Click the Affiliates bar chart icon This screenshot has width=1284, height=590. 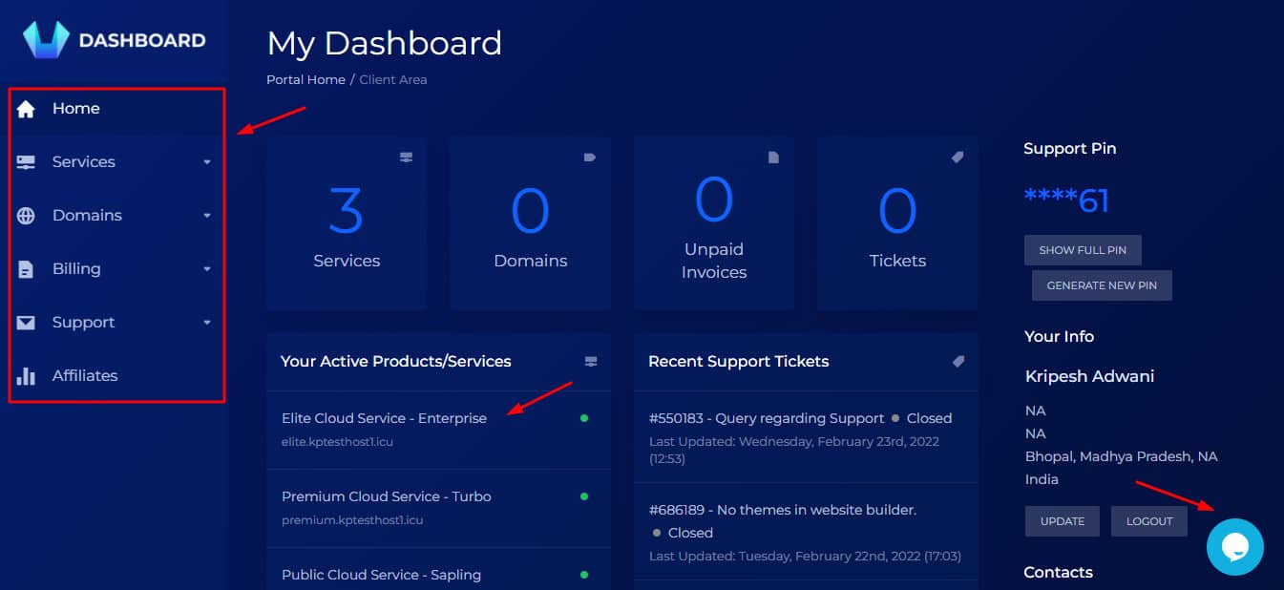(26, 376)
